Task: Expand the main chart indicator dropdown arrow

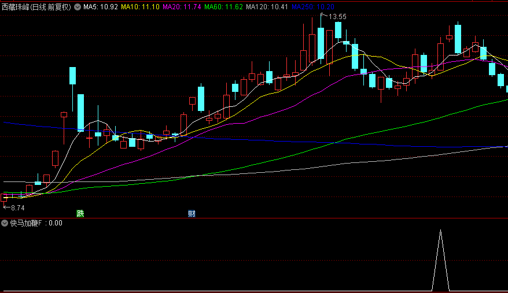Action: [x=78, y=7]
